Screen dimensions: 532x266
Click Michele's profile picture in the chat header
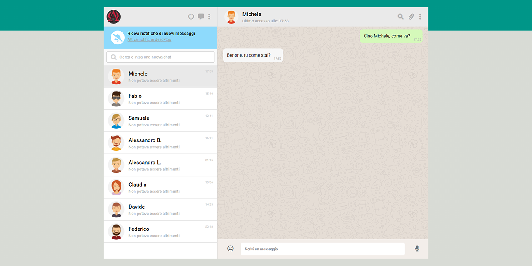coord(232,17)
